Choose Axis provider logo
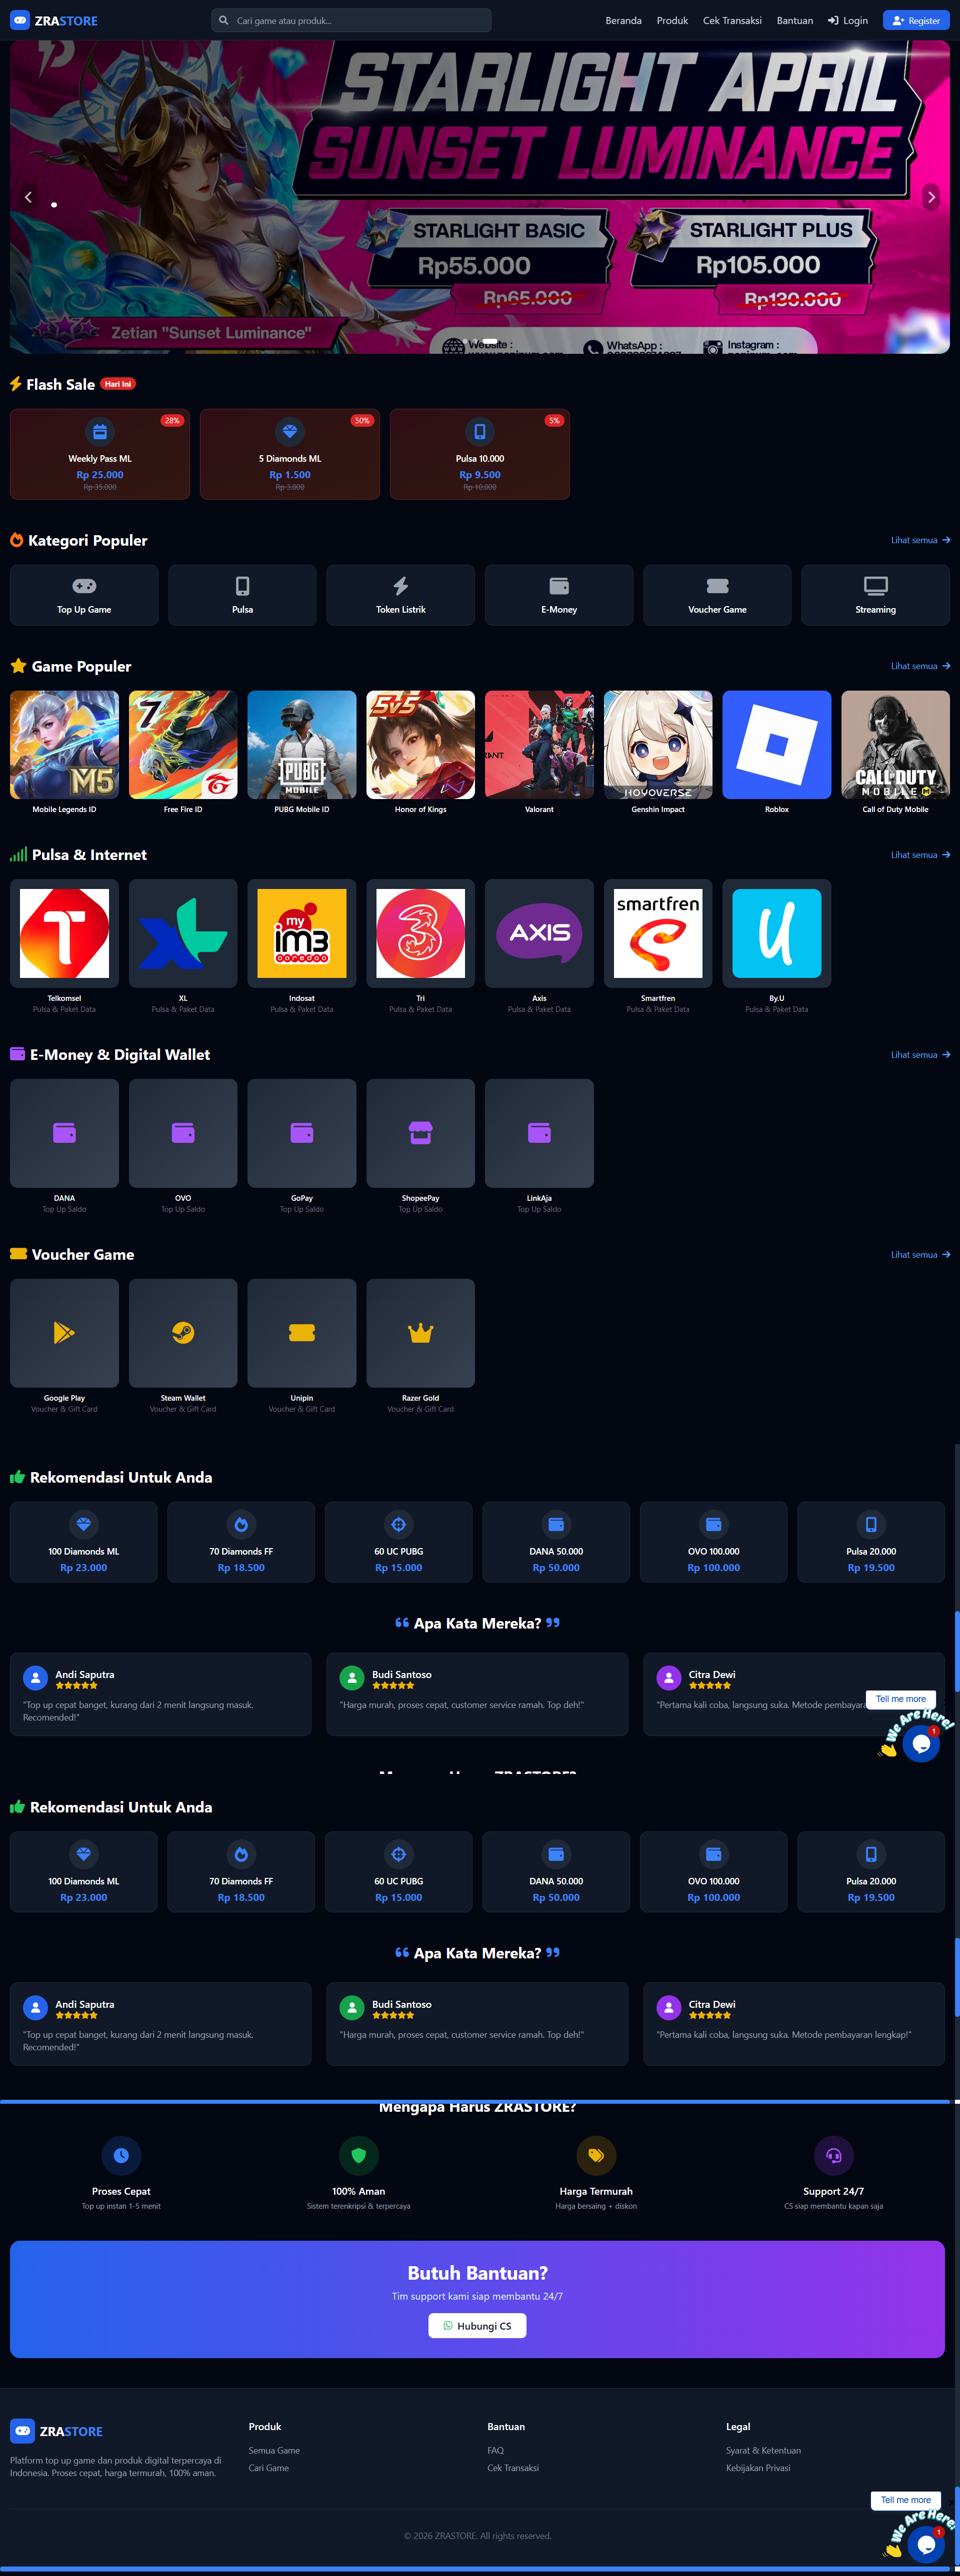The width and height of the screenshot is (960, 2576). point(538,933)
